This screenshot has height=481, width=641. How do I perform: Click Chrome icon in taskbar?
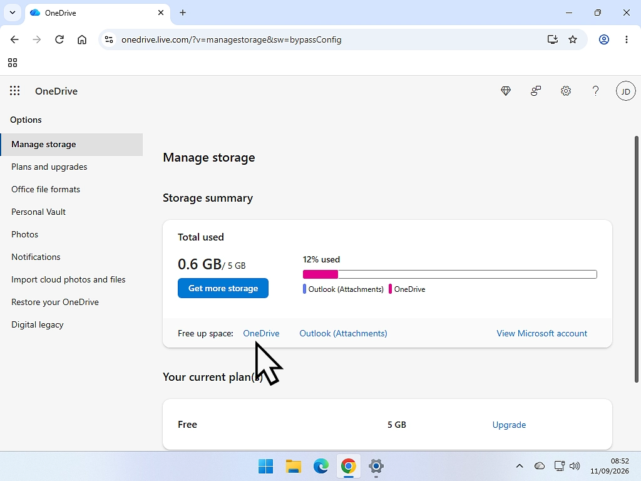(348, 466)
